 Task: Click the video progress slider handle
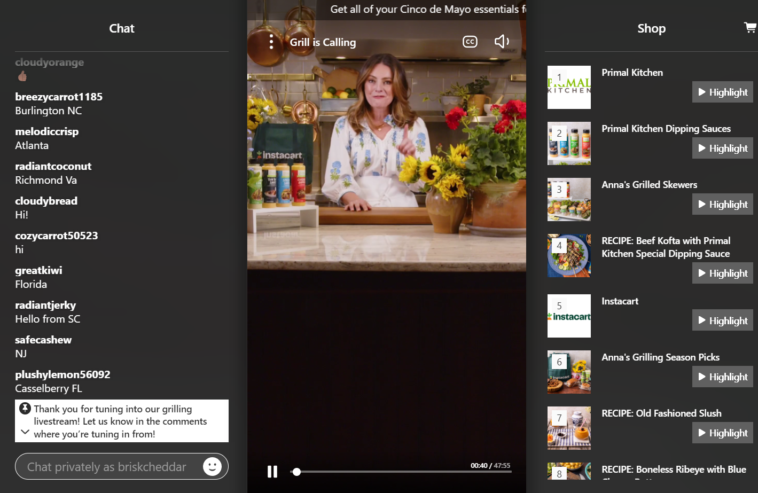296,472
